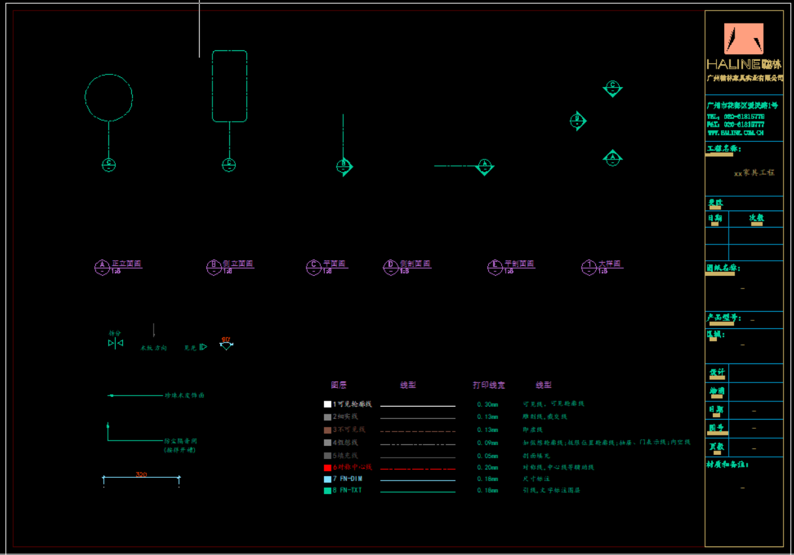
Task: Click the 拆分 split symbol
Action: [116, 343]
